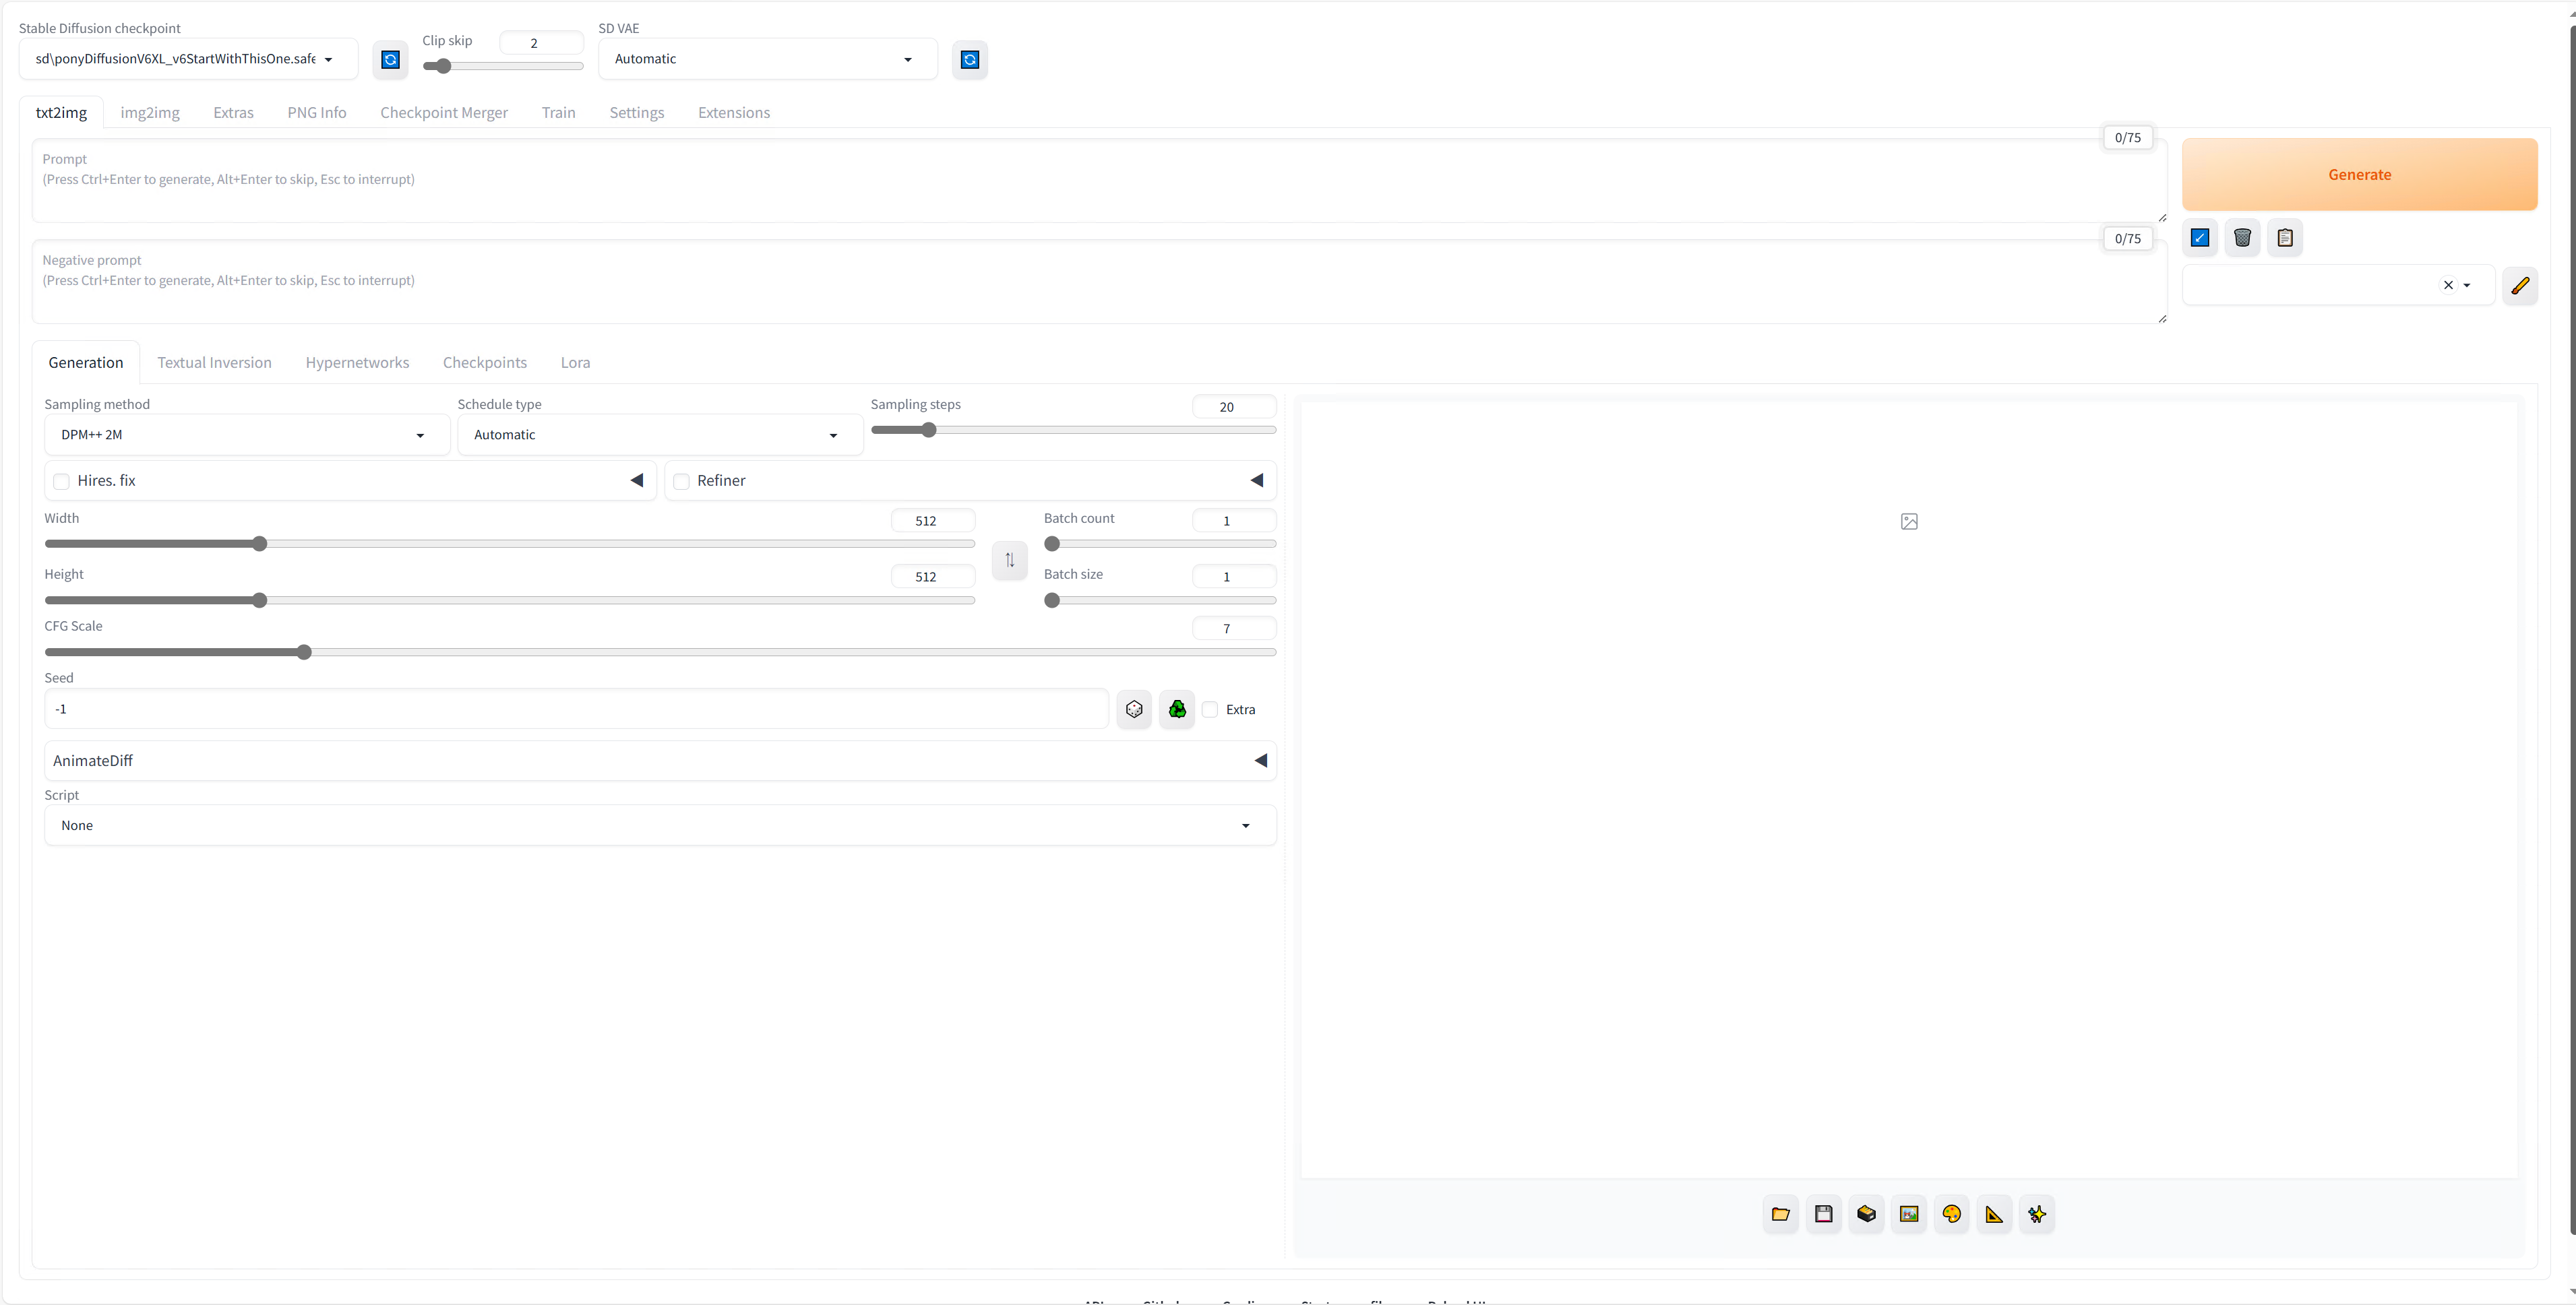This screenshot has width=2576, height=1305.
Task: Reuse last seed with recycle icon
Action: [1177, 709]
